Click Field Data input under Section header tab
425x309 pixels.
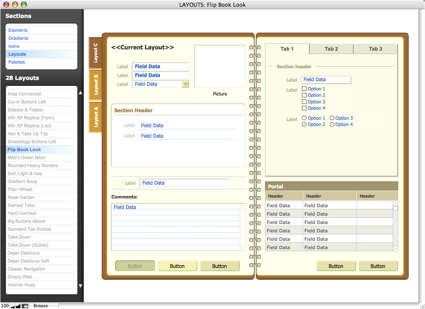[326, 80]
